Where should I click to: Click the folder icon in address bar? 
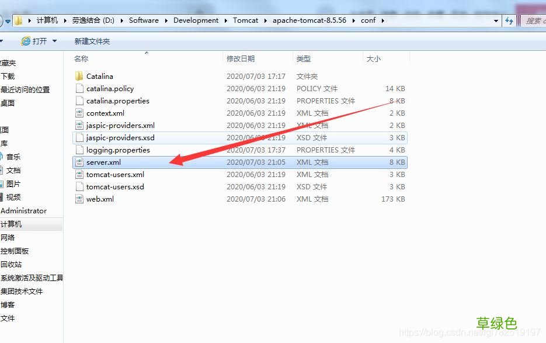coord(19,20)
